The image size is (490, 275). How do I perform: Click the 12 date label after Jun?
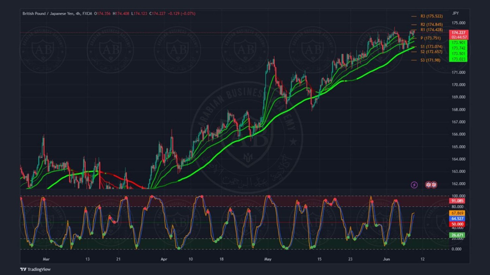(422, 259)
